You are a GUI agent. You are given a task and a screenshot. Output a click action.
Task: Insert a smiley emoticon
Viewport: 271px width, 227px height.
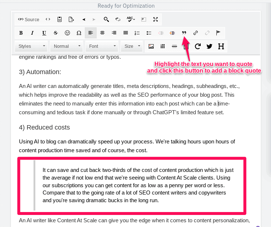[67, 33]
